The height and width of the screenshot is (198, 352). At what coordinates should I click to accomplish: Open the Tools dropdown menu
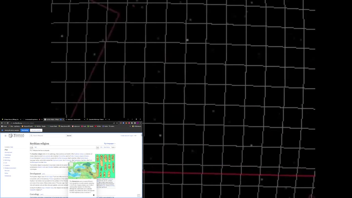(x=113, y=147)
